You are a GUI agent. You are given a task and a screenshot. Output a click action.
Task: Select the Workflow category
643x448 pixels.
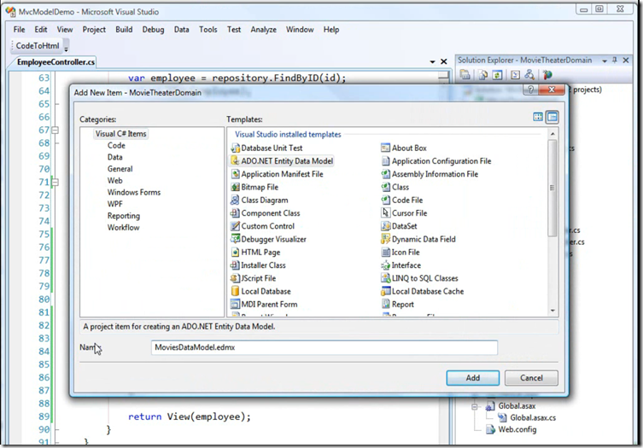pos(123,228)
